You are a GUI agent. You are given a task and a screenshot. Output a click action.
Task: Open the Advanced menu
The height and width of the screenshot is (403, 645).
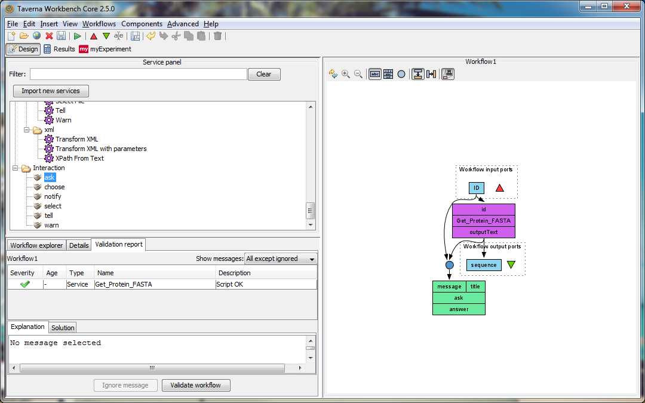(183, 24)
